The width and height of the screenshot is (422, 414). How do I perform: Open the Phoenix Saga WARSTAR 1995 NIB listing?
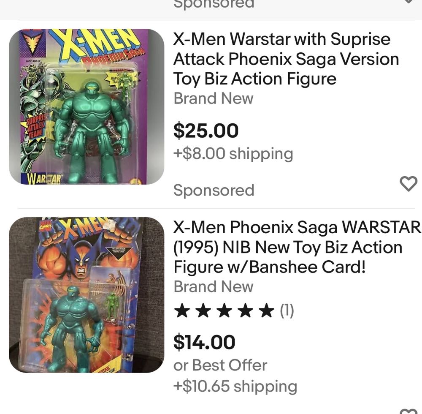tap(295, 248)
